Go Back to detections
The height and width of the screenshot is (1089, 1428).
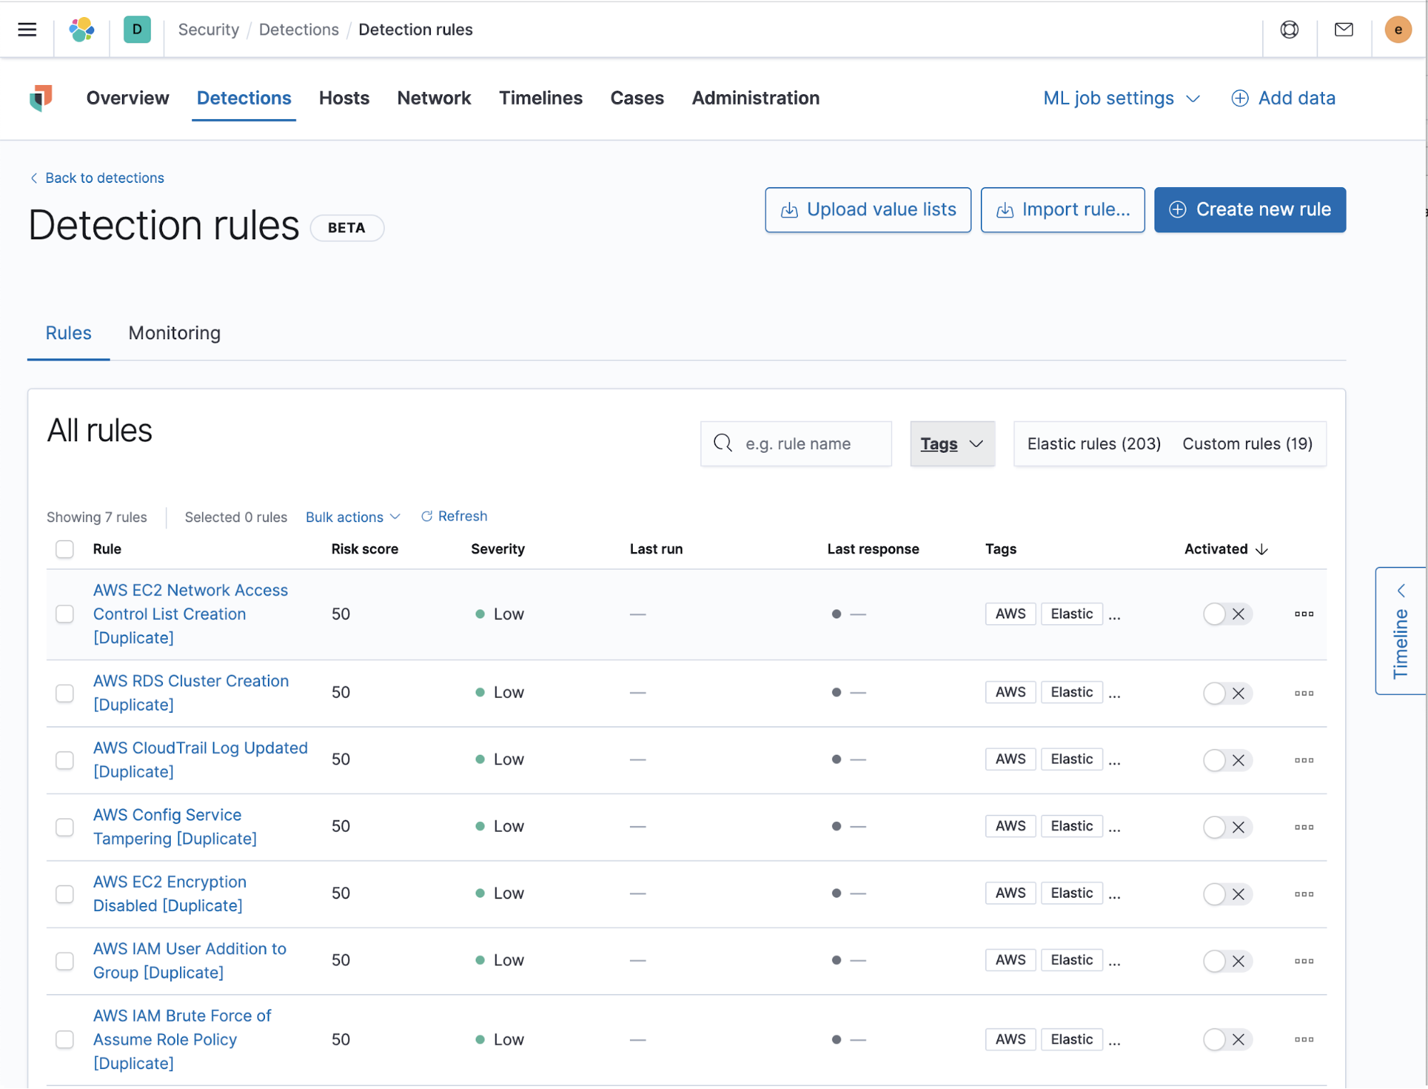[x=97, y=178]
